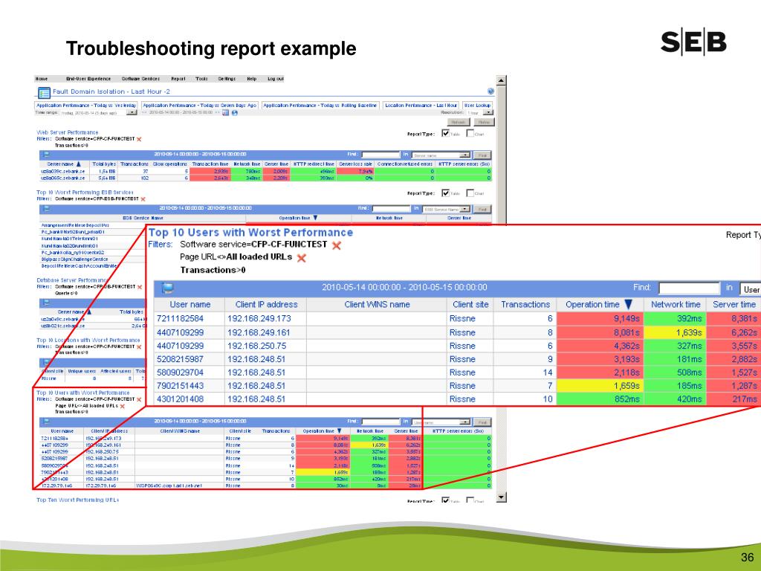Screen dimensions: 761x571
Task: Toggle the Chart checkbox for Web Server Performance
Action: tap(470, 134)
